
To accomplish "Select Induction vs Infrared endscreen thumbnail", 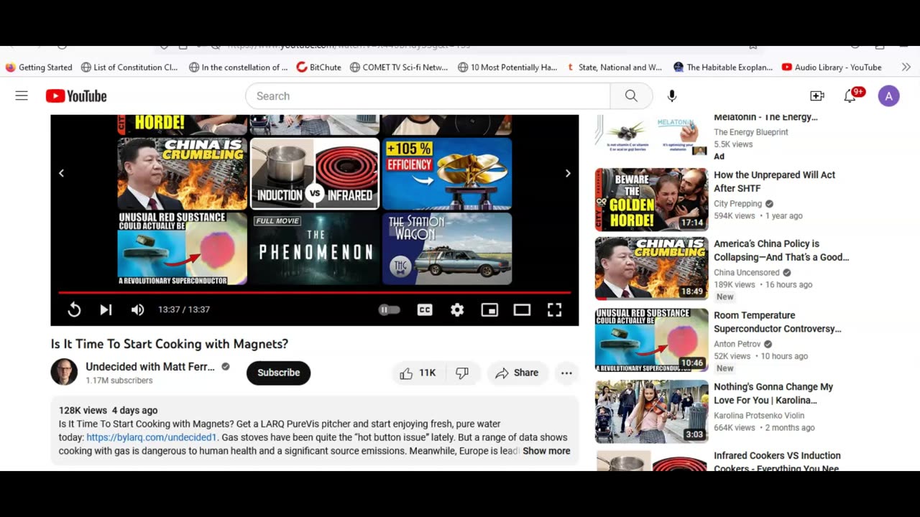I will (x=315, y=173).
